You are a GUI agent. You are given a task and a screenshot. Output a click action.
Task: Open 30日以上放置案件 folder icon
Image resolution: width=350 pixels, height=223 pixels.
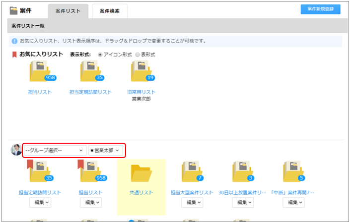point(243,171)
